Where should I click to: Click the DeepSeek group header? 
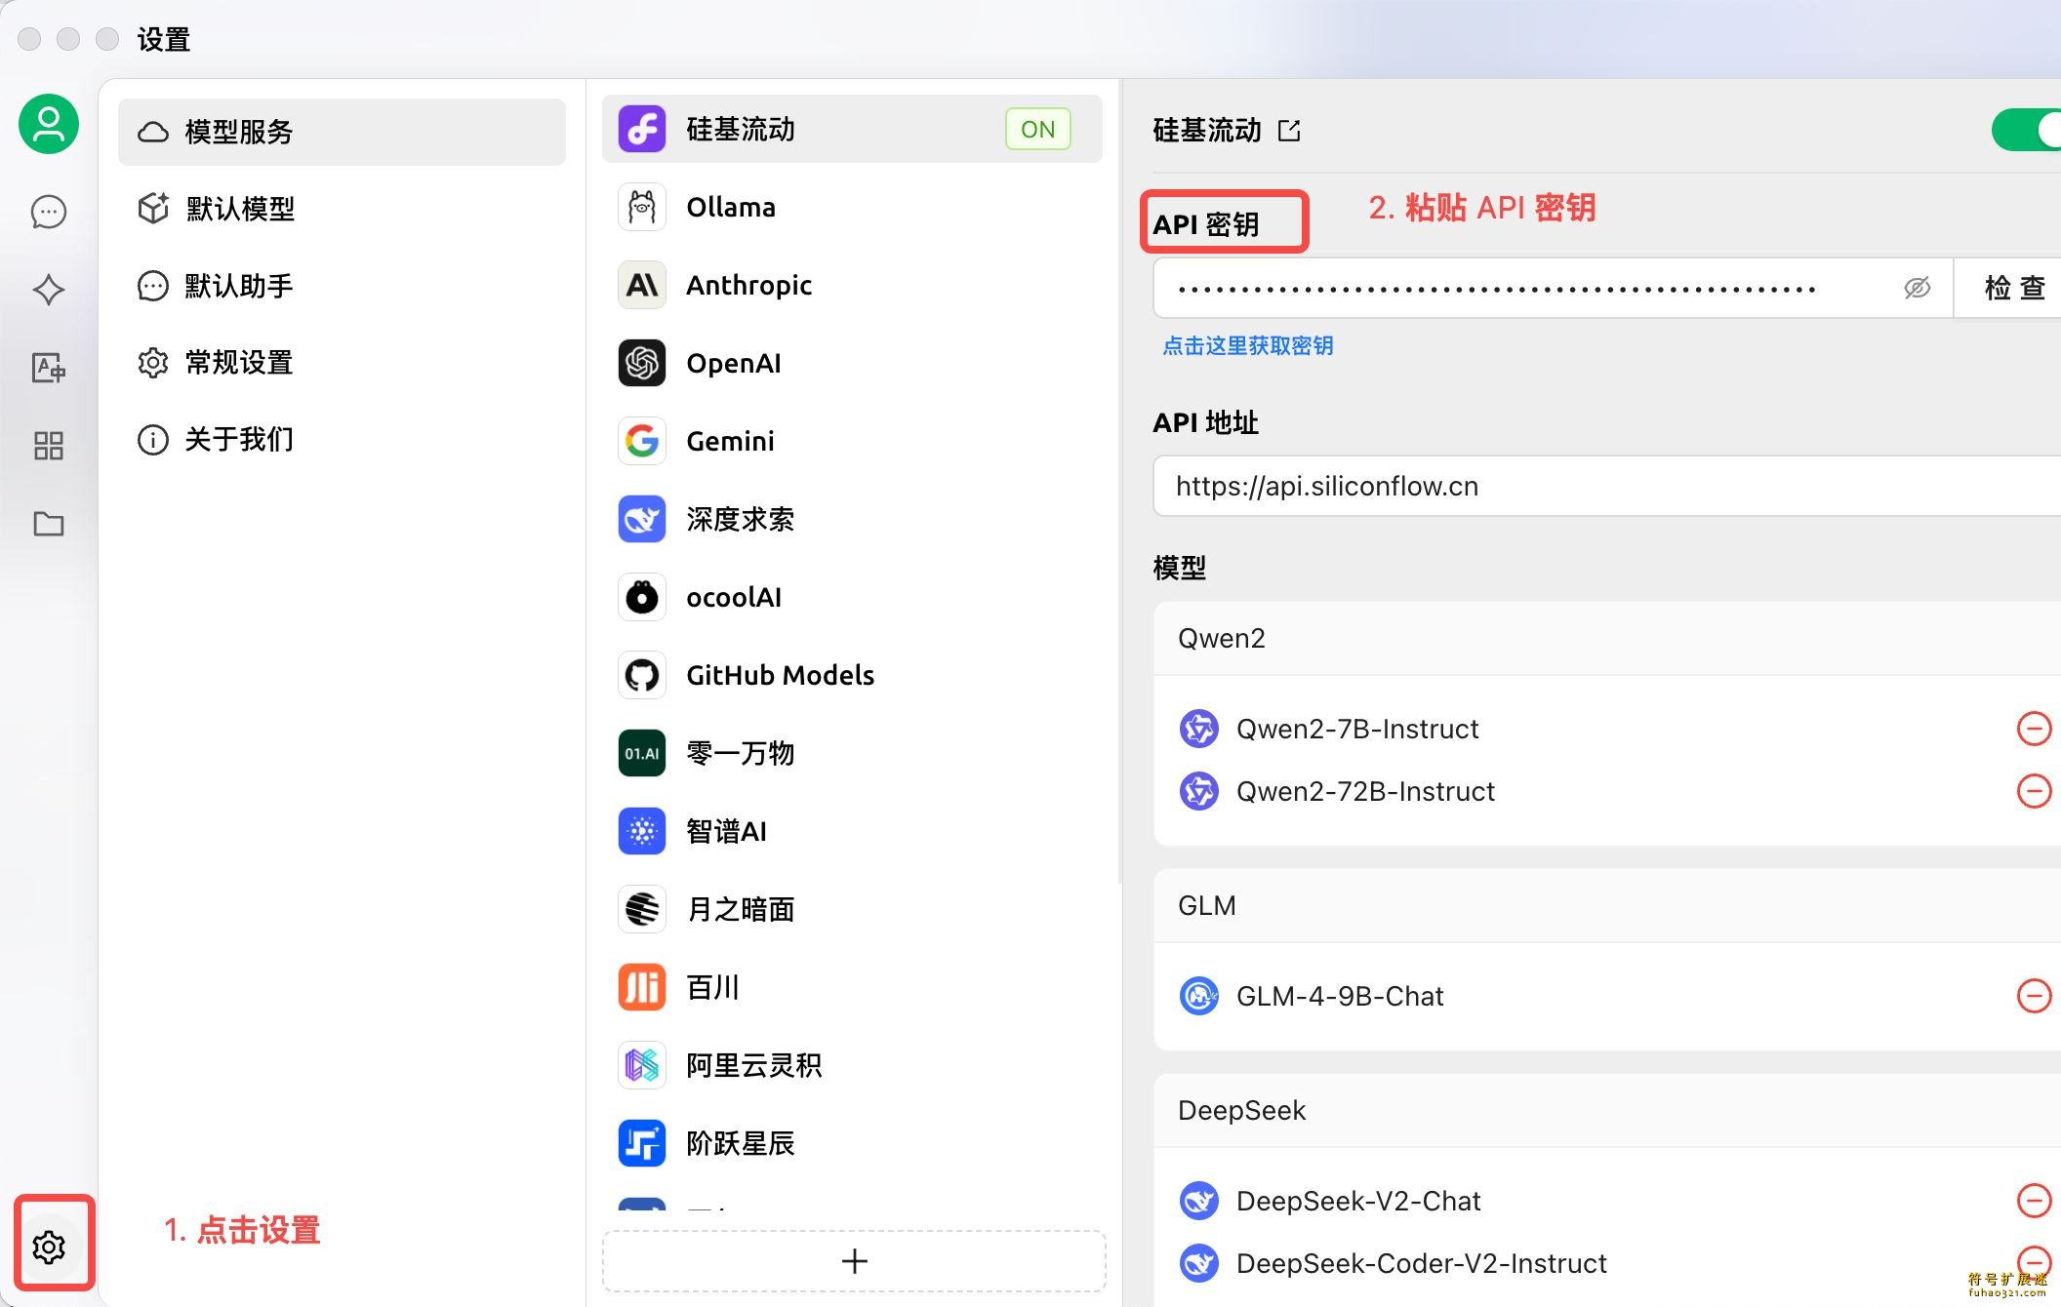[1607, 1110]
